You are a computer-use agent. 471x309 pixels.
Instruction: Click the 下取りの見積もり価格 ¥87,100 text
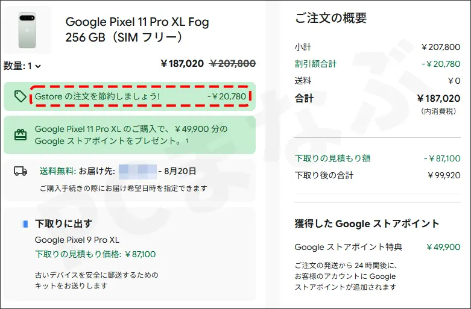[x=95, y=254]
